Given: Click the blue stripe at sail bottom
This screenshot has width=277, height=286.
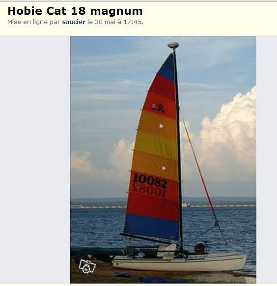Looking at the screenshot, I should [x=151, y=226].
